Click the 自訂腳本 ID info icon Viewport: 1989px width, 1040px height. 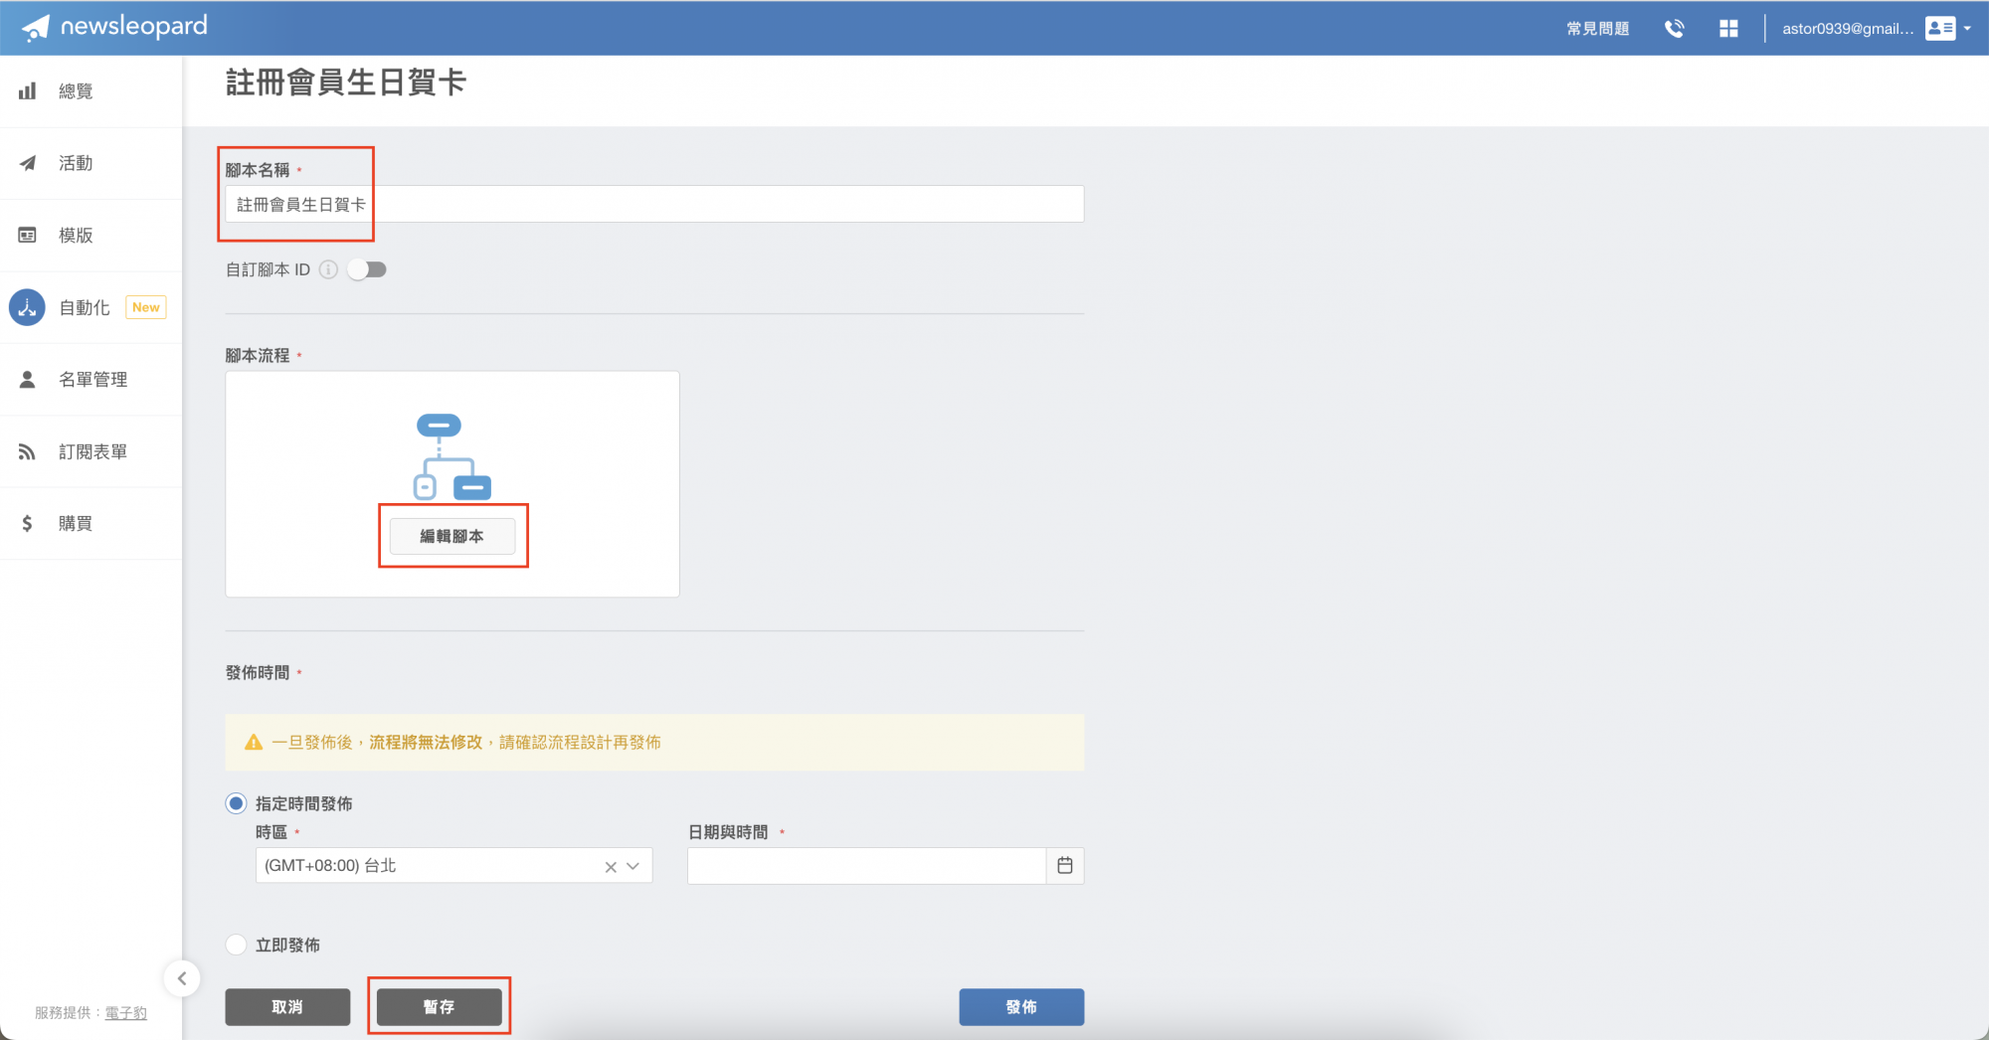tap(328, 269)
